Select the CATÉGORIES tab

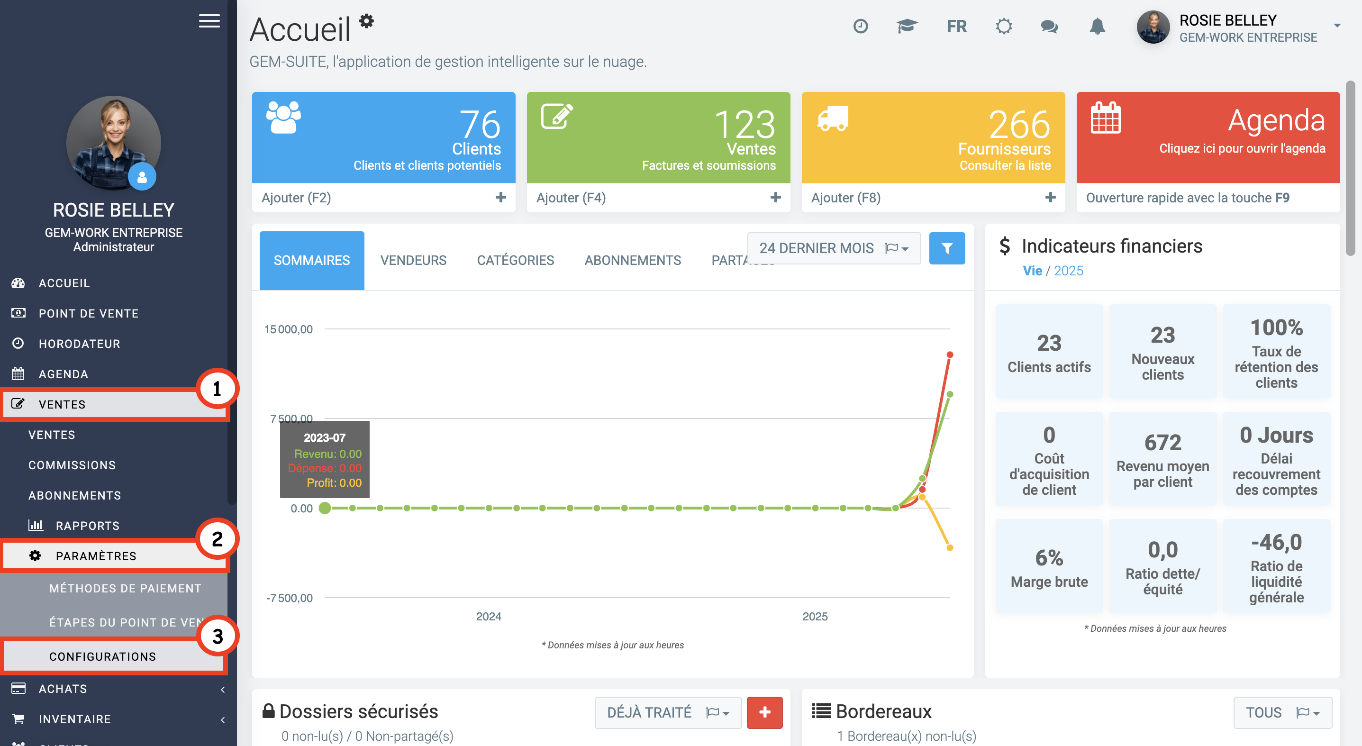coord(515,260)
